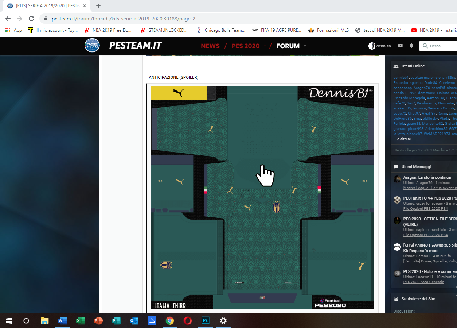Launch Microsoft Word from the taskbar

pyautogui.click(x=62, y=321)
